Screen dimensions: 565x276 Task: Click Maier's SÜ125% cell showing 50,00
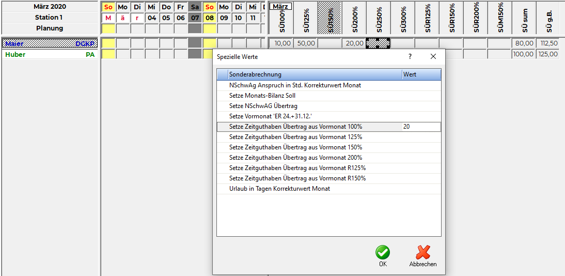[306, 43]
